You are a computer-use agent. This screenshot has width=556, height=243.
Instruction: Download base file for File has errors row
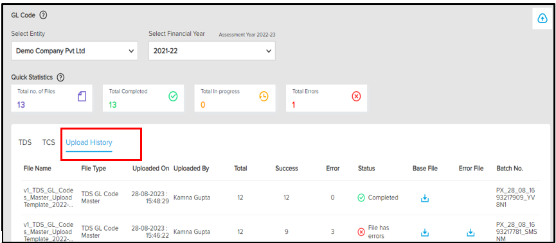[x=425, y=232]
